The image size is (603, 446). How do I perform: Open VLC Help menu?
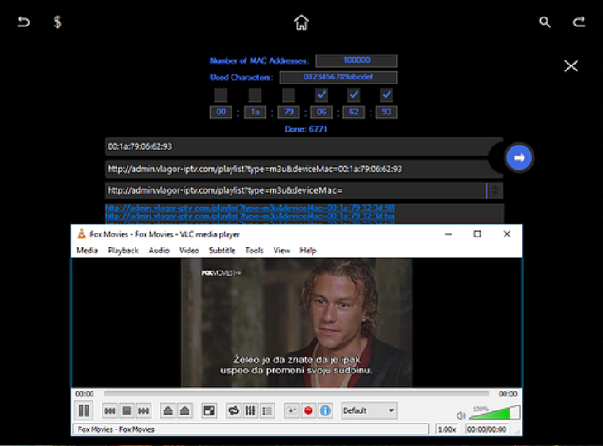308,251
